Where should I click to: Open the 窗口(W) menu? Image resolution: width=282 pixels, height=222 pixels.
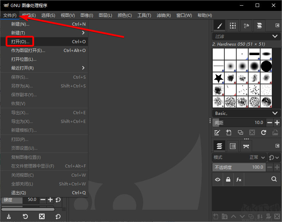pyautogui.click(x=184, y=15)
